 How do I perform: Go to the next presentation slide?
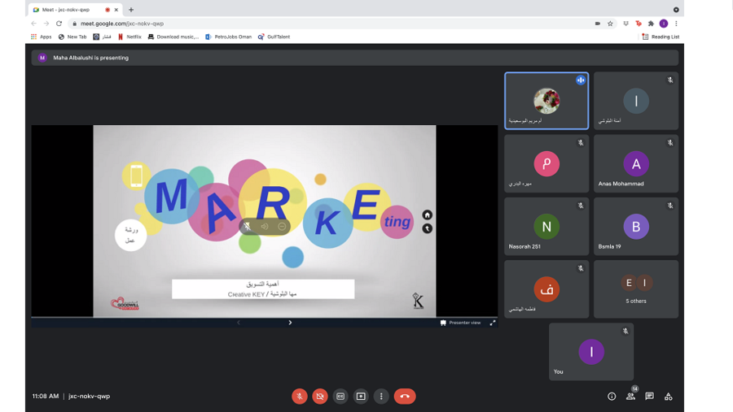[290, 323]
